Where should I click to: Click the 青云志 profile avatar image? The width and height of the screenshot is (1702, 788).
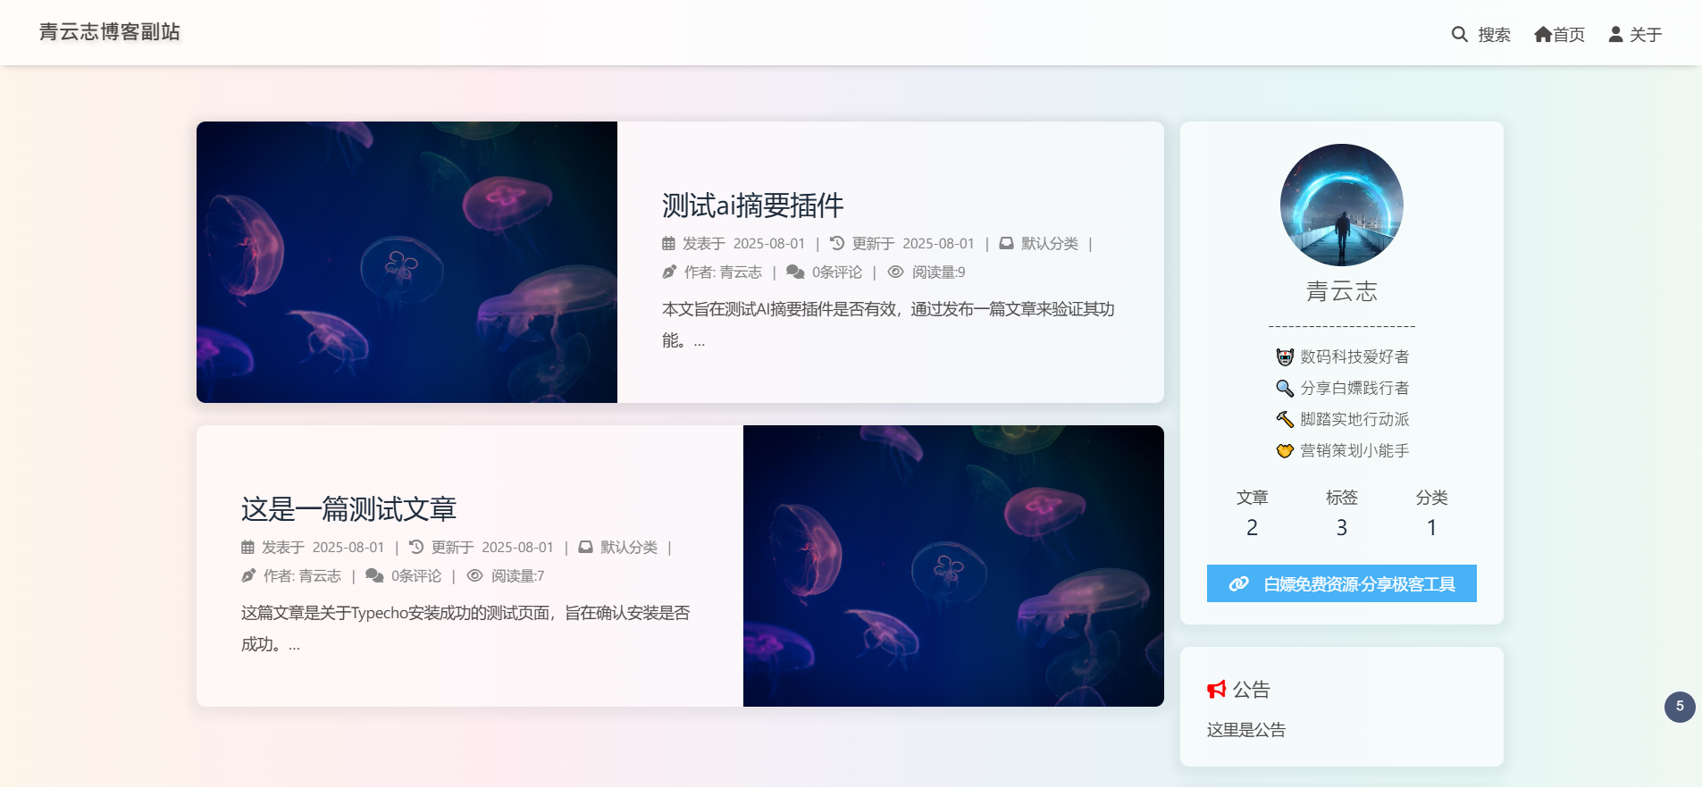[1341, 205]
